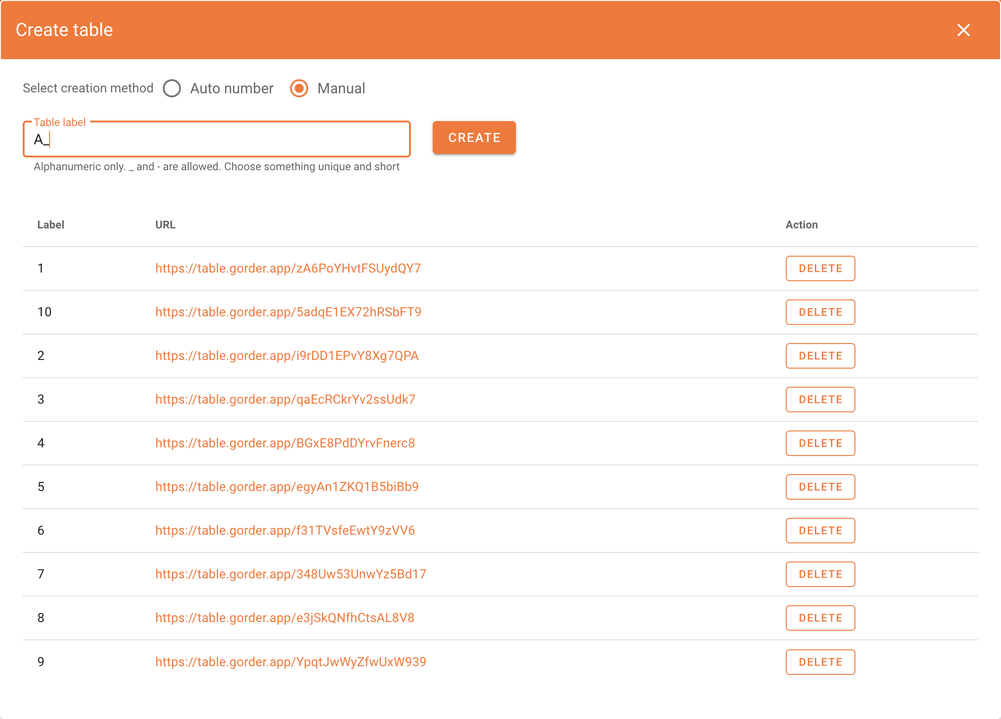The image size is (1001, 719).
Task: Delete table labeled 3
Action: click(820, 400)
